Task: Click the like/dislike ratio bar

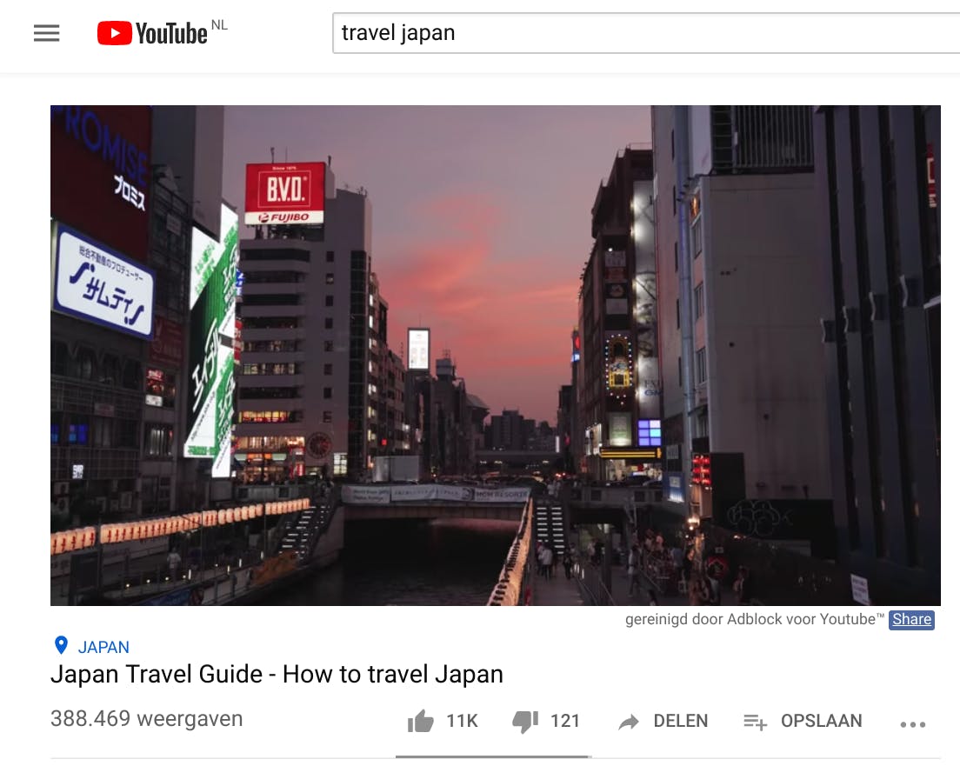Action: click(493, 756)
